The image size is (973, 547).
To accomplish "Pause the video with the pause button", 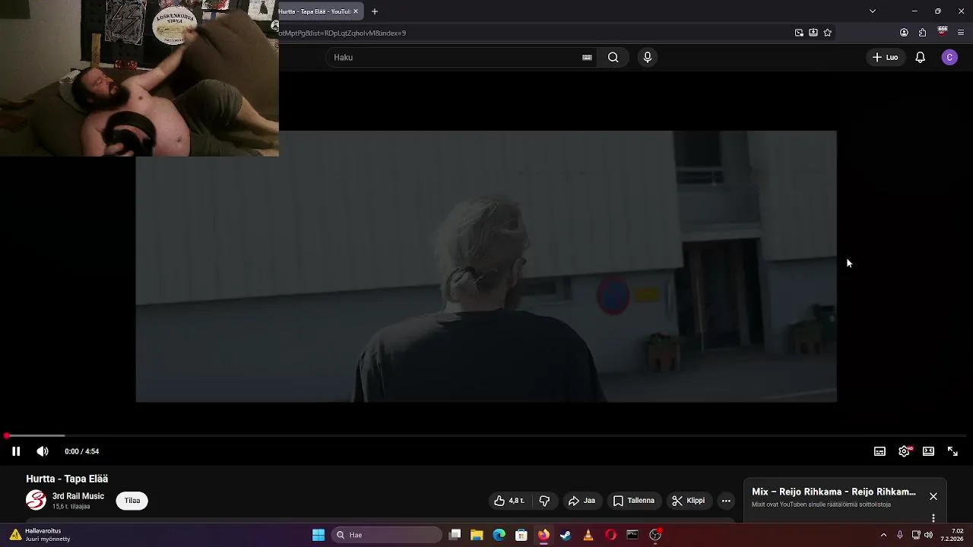I will click(16, 451).
